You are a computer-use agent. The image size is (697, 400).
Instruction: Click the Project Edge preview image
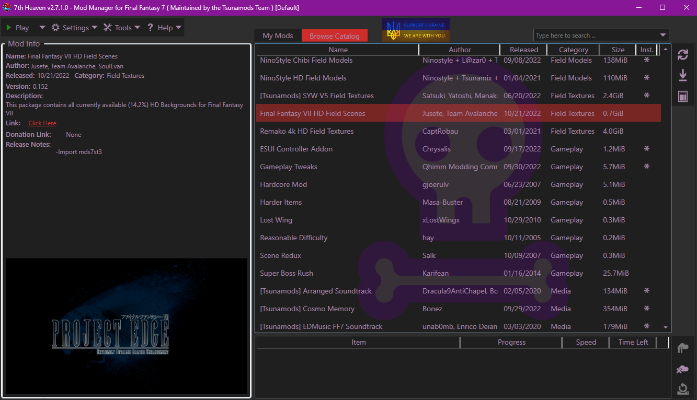click(x=126, y=326)
